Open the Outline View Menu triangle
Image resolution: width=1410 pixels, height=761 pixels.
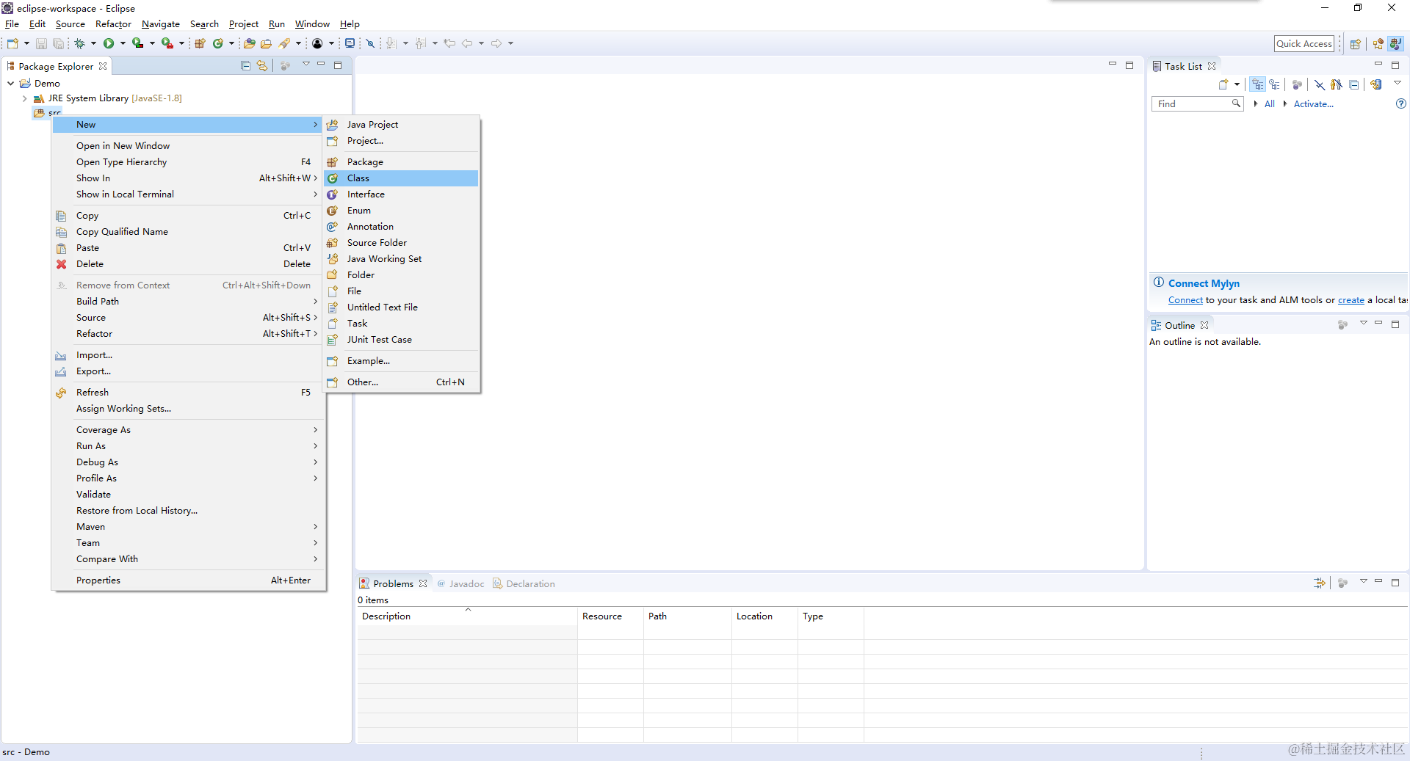click(1364, 324)
